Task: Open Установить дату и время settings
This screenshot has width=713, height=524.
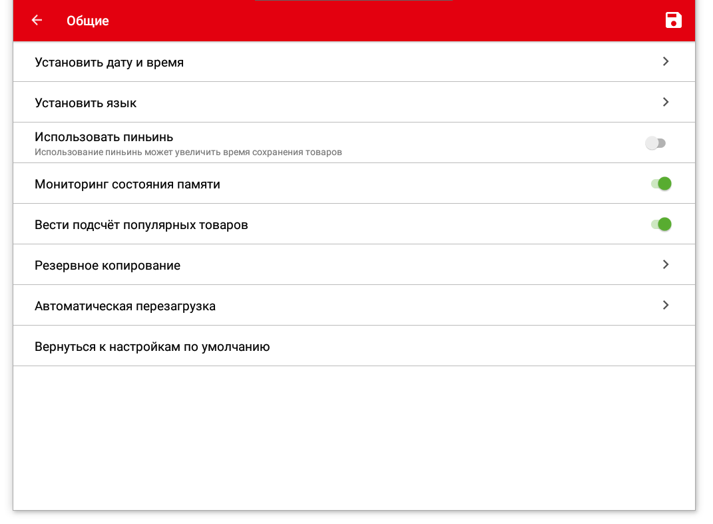Action: [x=354, y=62]
